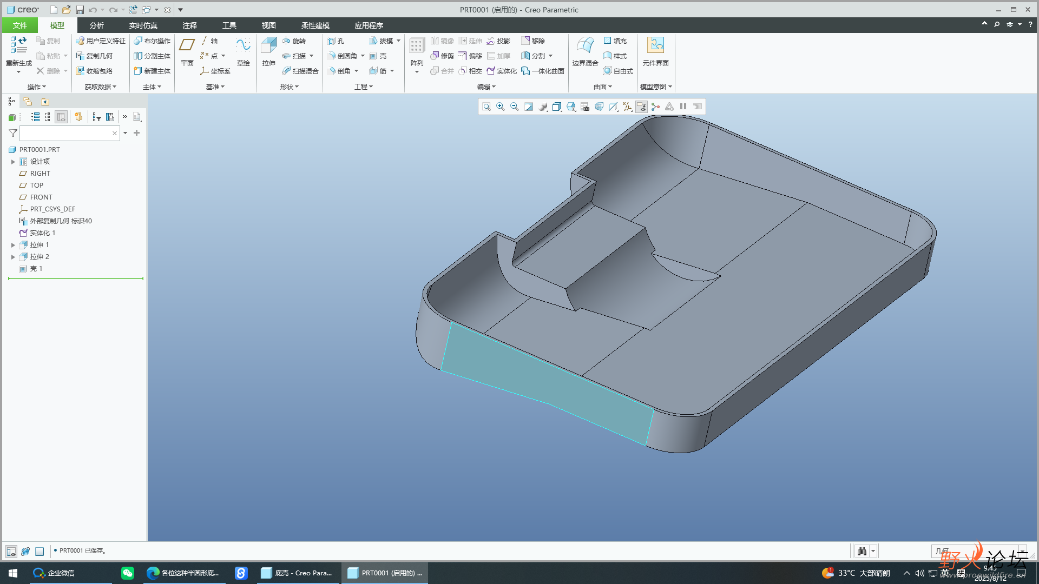Open the 基准 group dropdown
The width and height of the screenshot is (1039, 584).
pyautogui.click(x=215, y=87)
